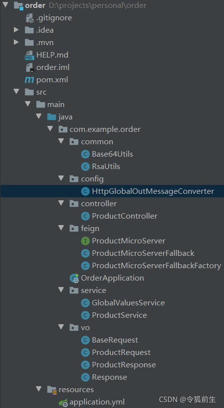Collapse the vo package arrow
The image size is (224, 408).
[61, 327]
